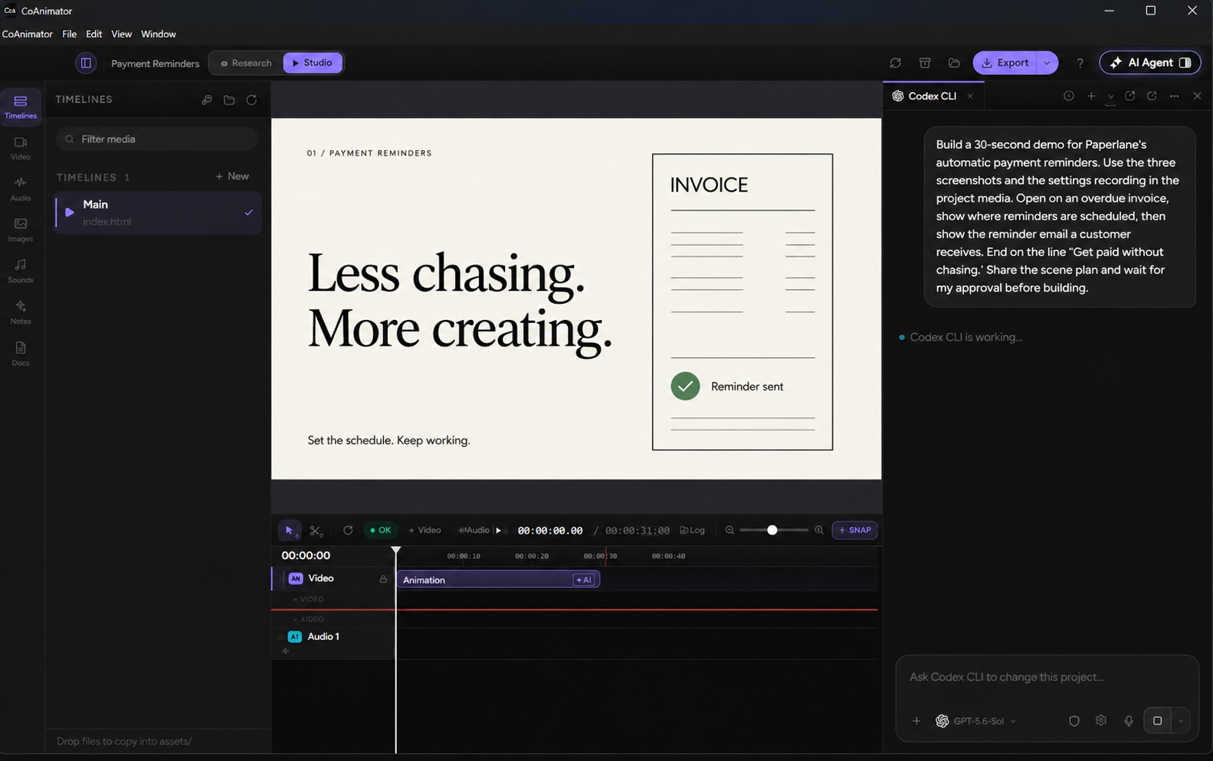Click the microphone icon in chat box
Viewport: 1213px width, 761px height.
point(1129,721)
